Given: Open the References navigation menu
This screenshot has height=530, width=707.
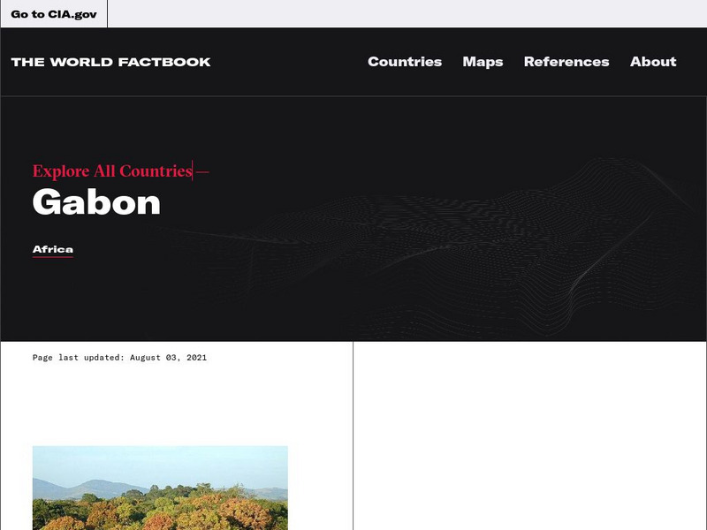Looking at the screenshot, I should 566,62.
